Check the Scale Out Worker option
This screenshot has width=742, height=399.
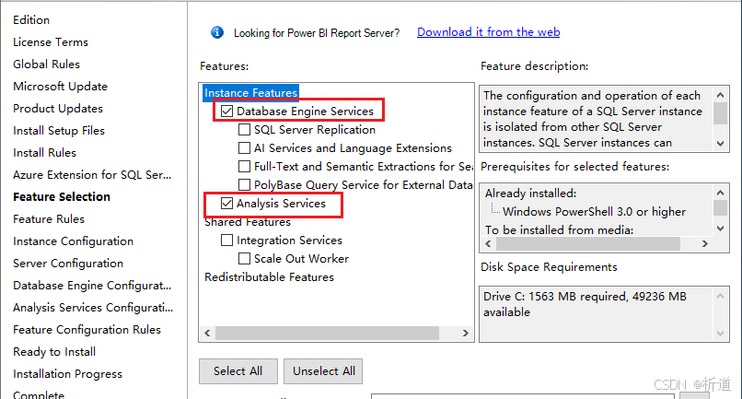[x=245, y=259]
